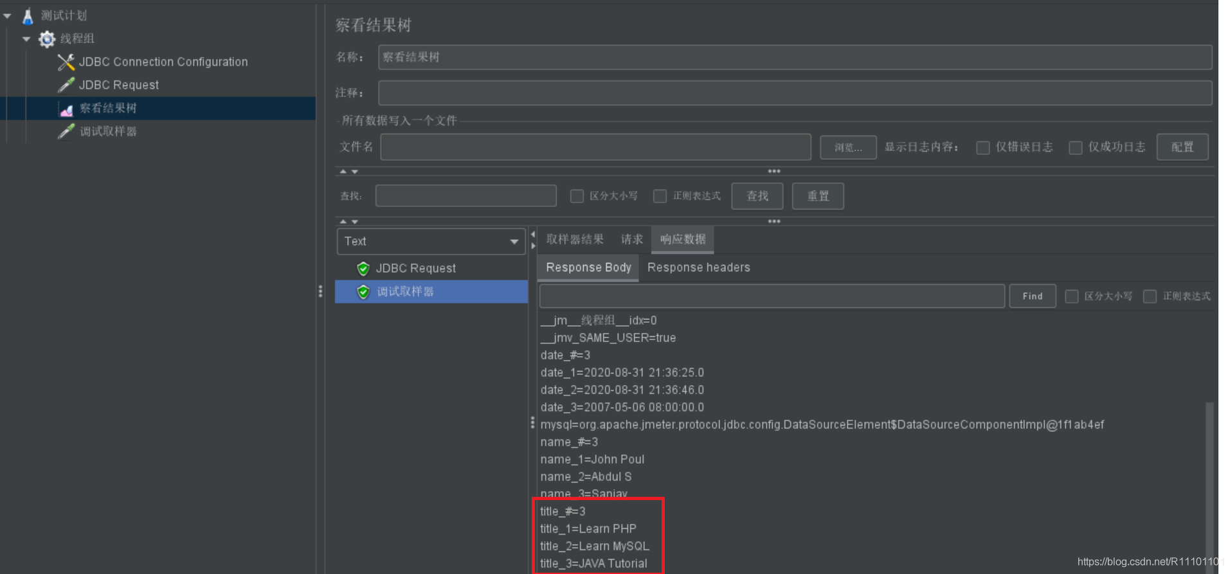This screenshot has height=574, width=1230.
Task: Click the line 'title_1=Learn PHP'
Action: [x=588, y=529]
